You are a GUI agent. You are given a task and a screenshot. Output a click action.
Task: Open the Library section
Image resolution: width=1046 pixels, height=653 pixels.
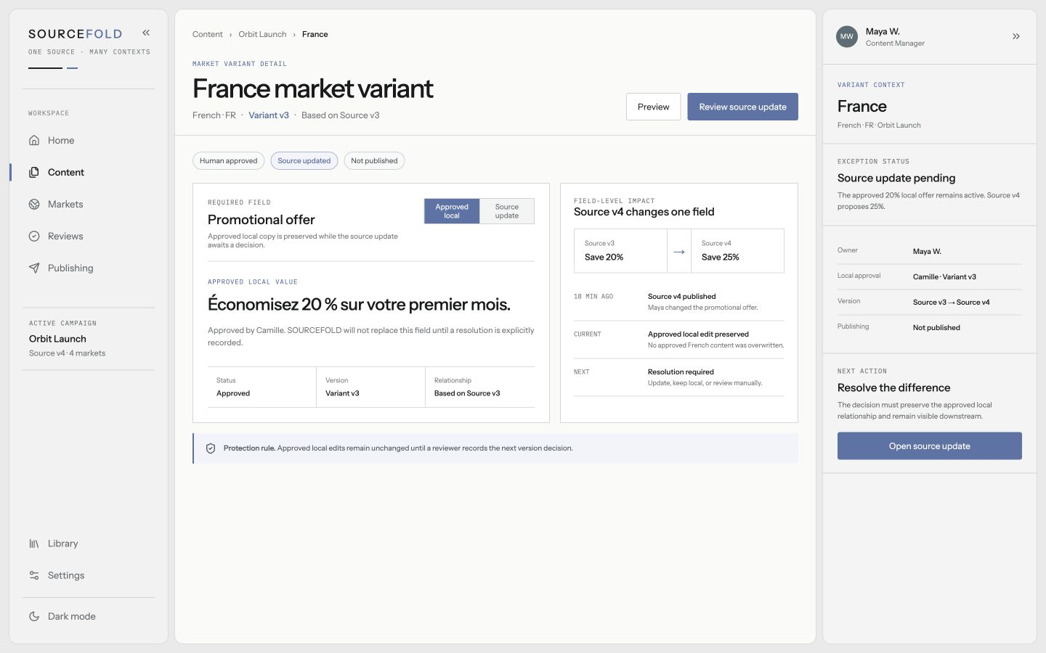pyautogui.click(x=89, y=543)
